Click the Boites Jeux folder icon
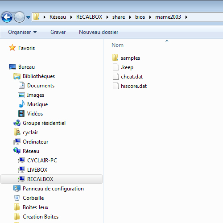The height and width of the screenshot is (223, 223). (17, 207)
